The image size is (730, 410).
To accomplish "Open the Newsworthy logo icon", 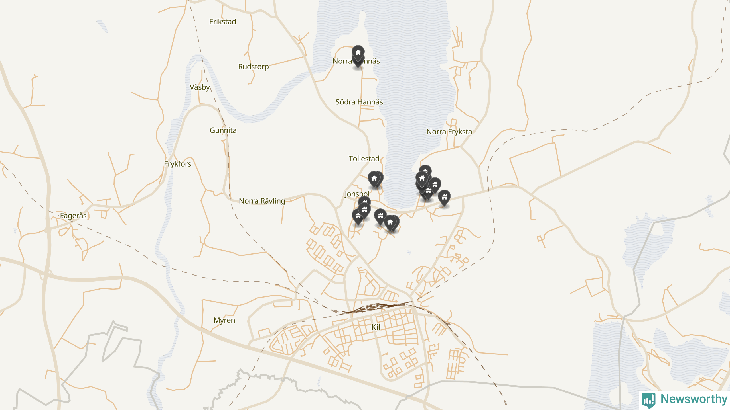I will 649,400.
